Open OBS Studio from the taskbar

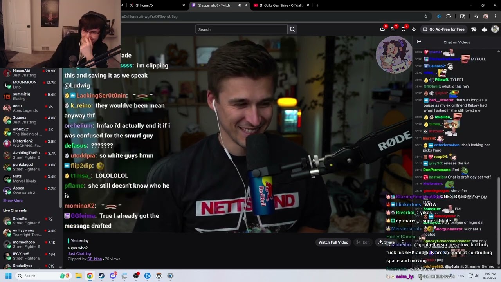[x=136, y=276]
